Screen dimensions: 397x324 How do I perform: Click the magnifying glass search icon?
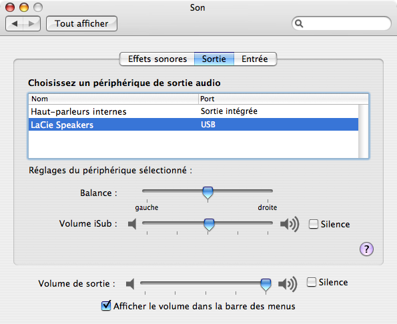pos(299,23)
